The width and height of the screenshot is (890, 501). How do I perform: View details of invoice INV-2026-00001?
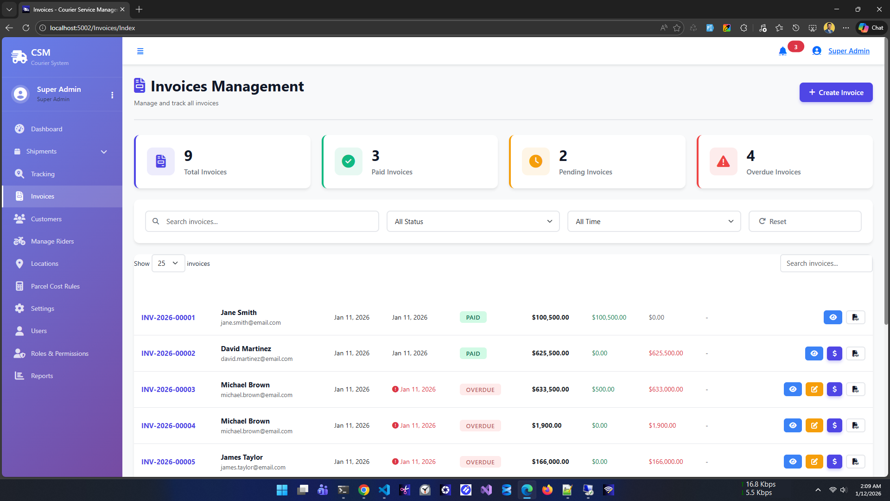[x=833, y=317]
